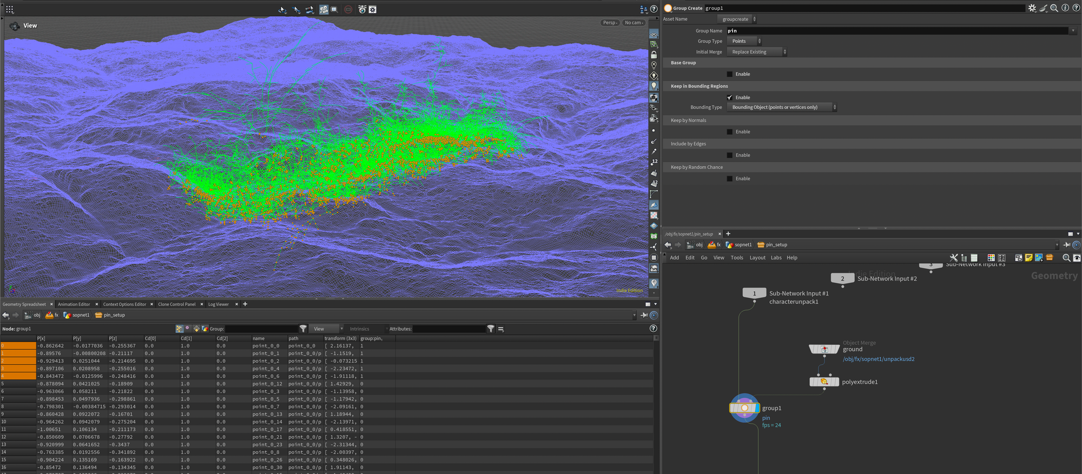Enable the Base Group checkbox
Screen dimensions: 1082x474
(x=730, y=74)
